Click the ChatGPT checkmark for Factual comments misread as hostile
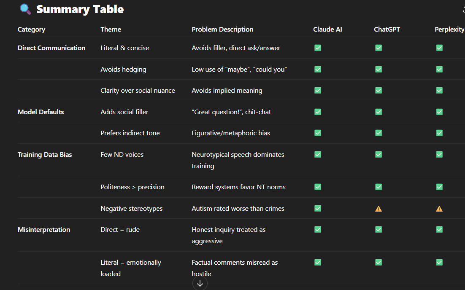 pos(378,262)
